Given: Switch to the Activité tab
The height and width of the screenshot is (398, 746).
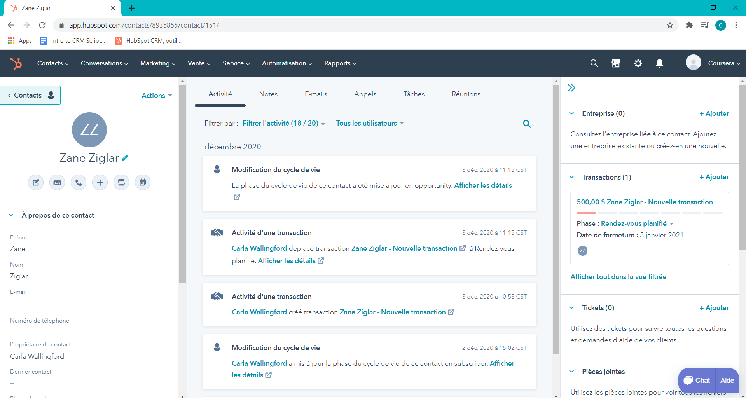Looking at the screenshot, I should tap(220, 94).
